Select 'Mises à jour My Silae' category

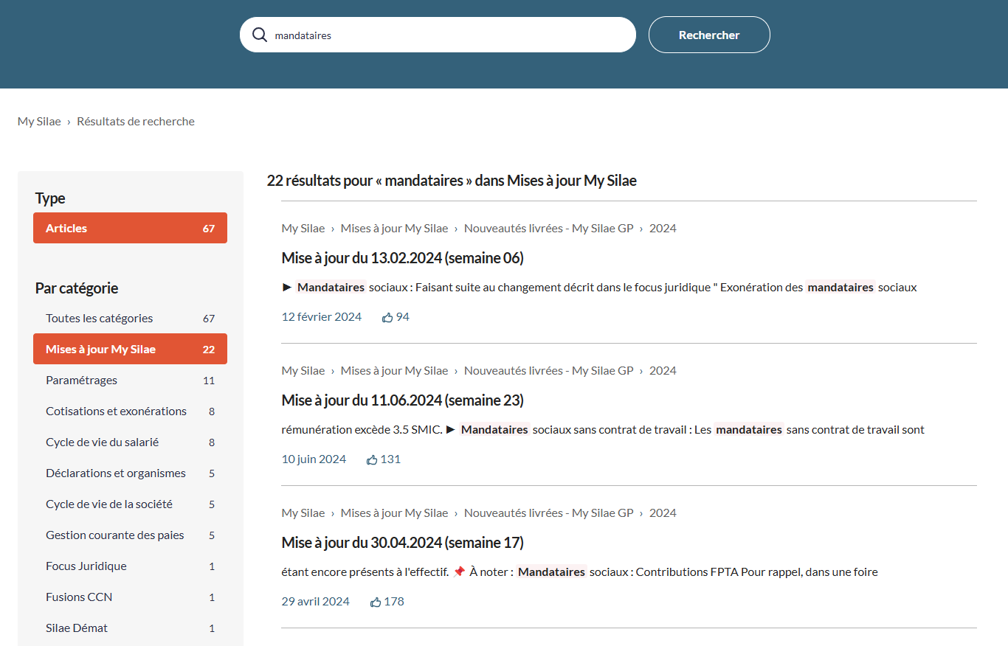tap(130, 349)
